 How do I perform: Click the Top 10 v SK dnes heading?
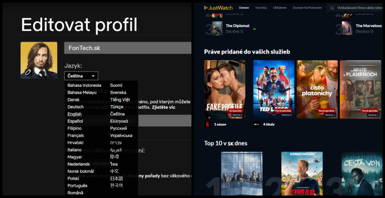click(226, 143)
